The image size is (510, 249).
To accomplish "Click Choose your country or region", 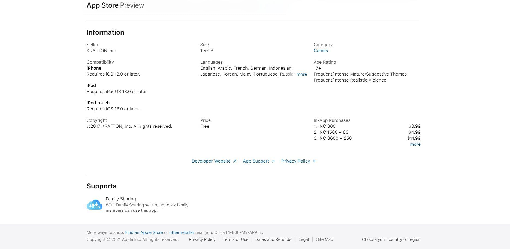I will [x=391, y=239].
